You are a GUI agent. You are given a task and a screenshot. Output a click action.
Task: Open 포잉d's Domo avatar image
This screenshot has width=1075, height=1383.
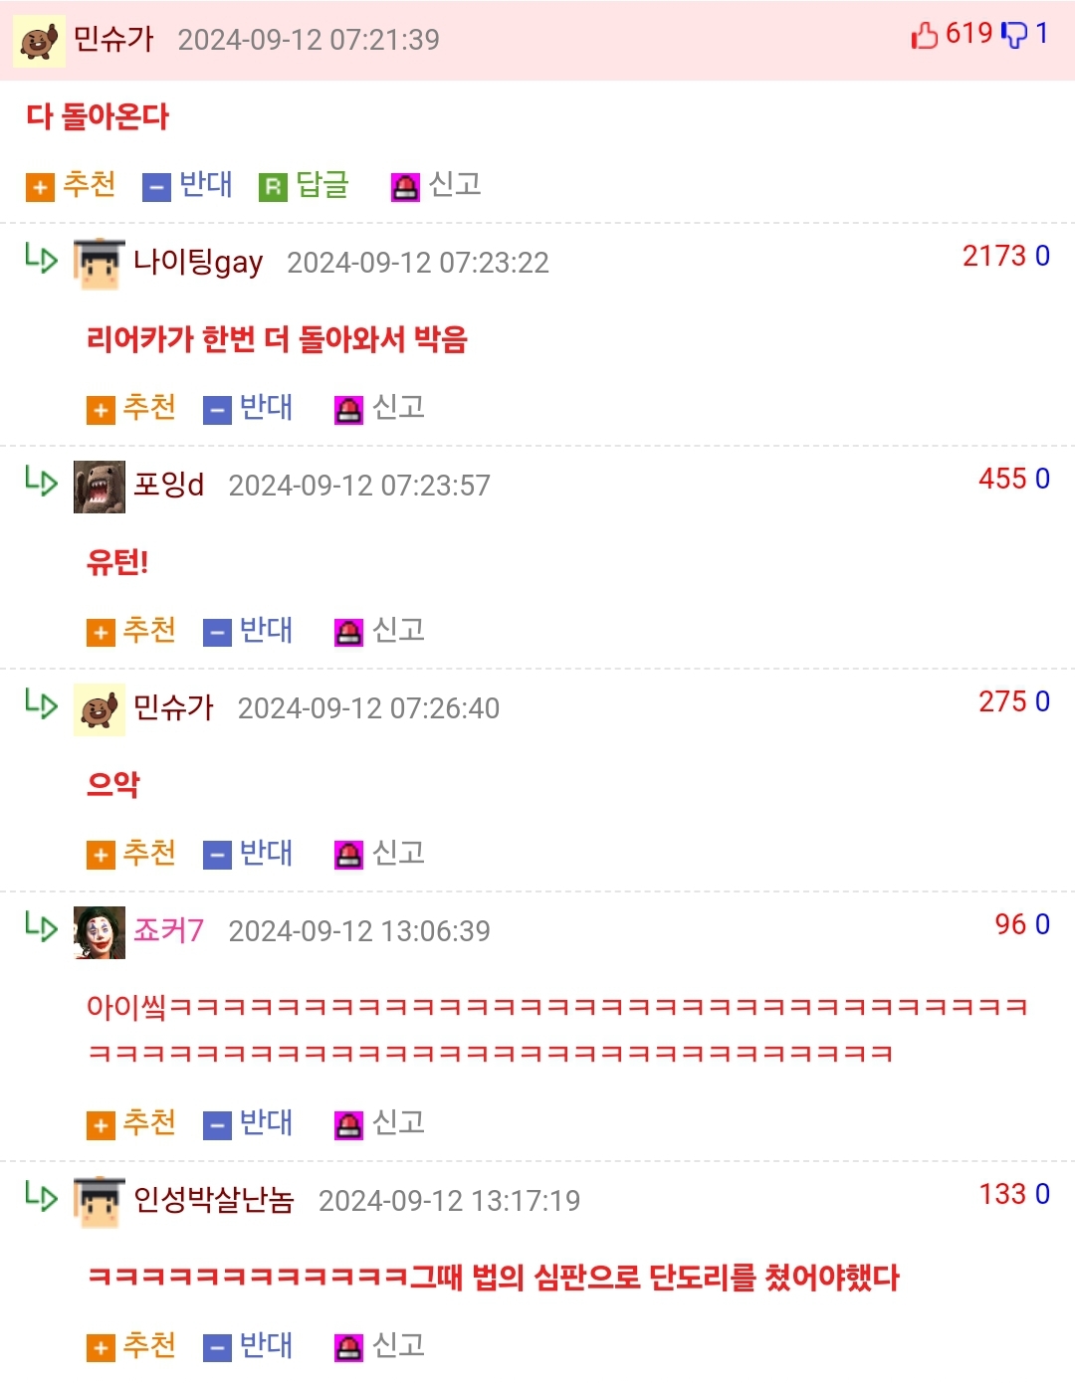coord(100,487)
